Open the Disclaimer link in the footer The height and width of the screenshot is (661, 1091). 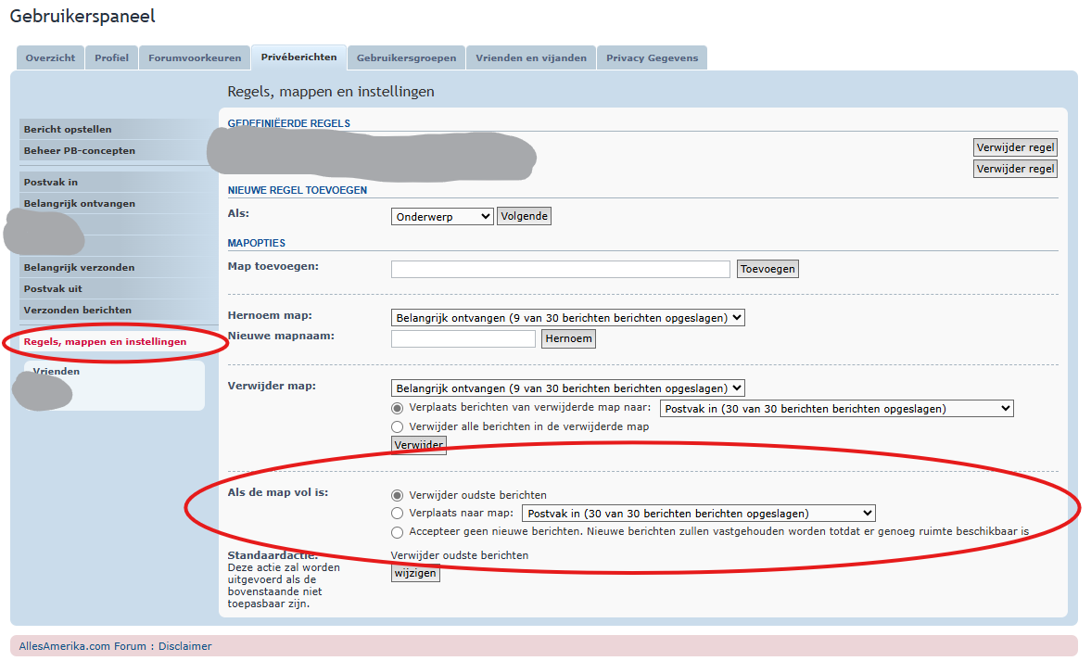(x=184, y=646)
